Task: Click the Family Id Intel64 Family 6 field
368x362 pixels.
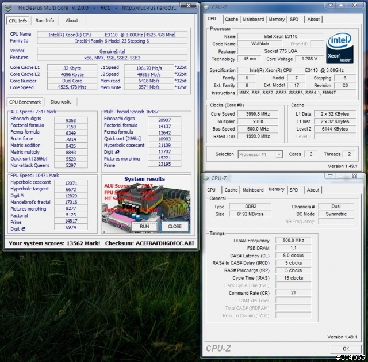Action: tap(112, 41)
